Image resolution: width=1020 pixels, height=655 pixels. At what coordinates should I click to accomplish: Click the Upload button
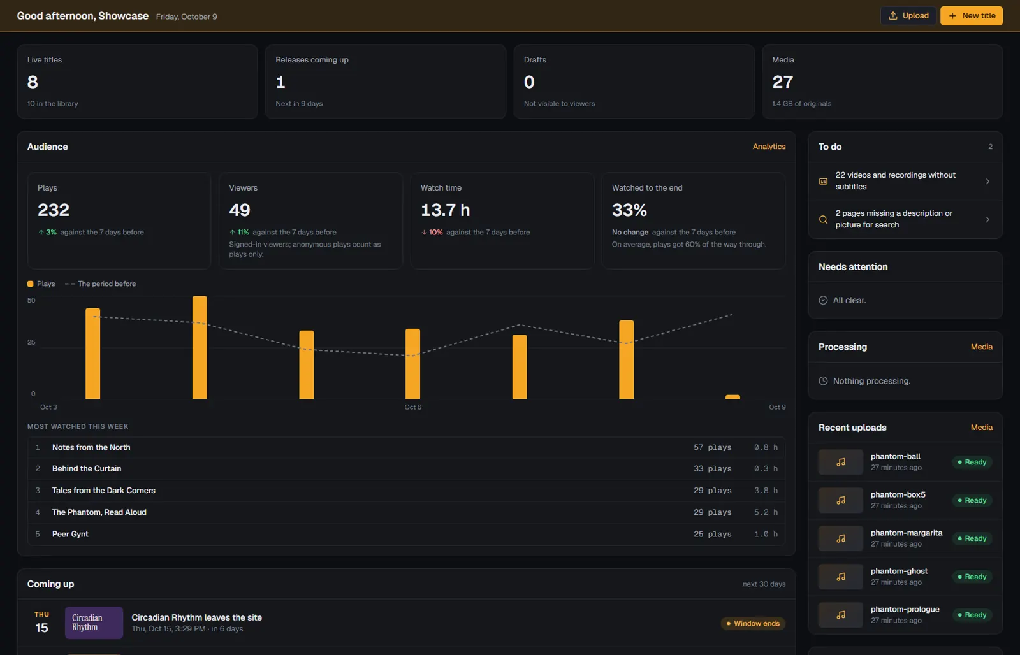pos(908,16)
